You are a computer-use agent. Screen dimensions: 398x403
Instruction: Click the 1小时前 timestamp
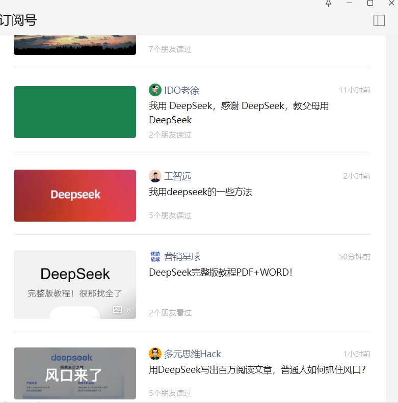coord(357,354)
